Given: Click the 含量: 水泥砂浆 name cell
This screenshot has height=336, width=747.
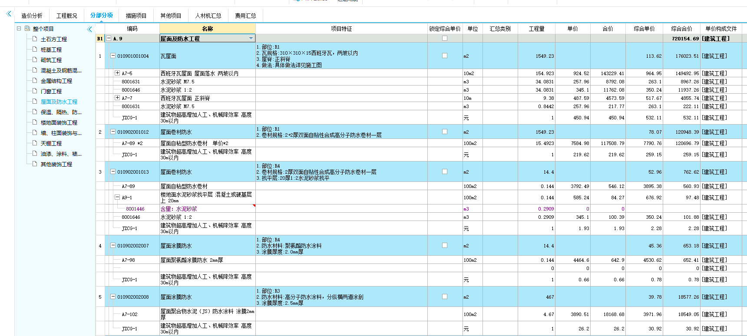Looking at the screenshot, I should pyautogui.click(x=208, y=209).
